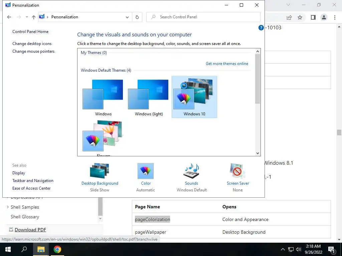
Task: Open Taskbar and Navigation link
Action: pos(33,180)
